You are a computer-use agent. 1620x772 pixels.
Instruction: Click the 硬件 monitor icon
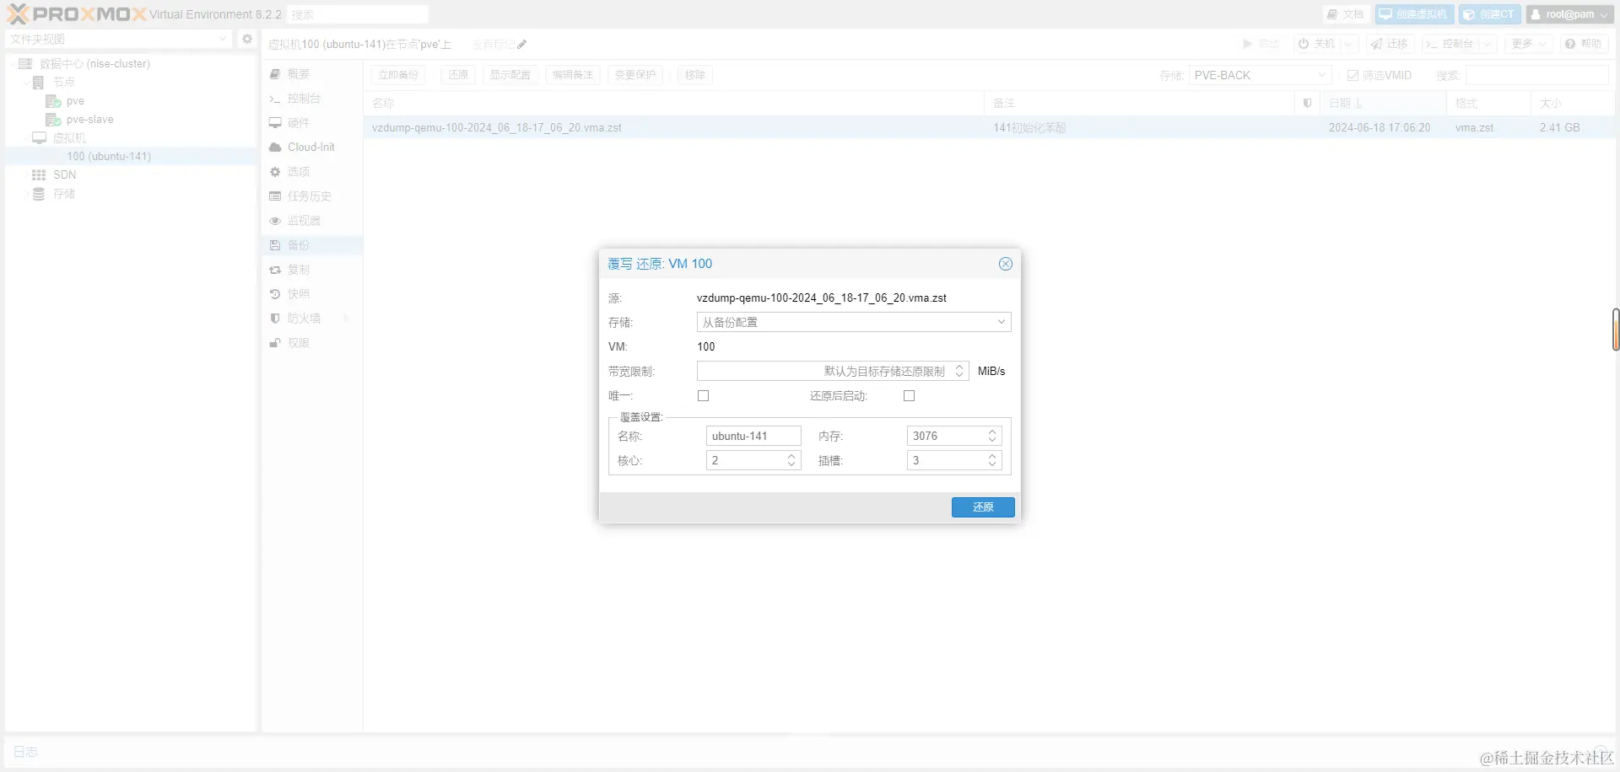coord(275,123)
